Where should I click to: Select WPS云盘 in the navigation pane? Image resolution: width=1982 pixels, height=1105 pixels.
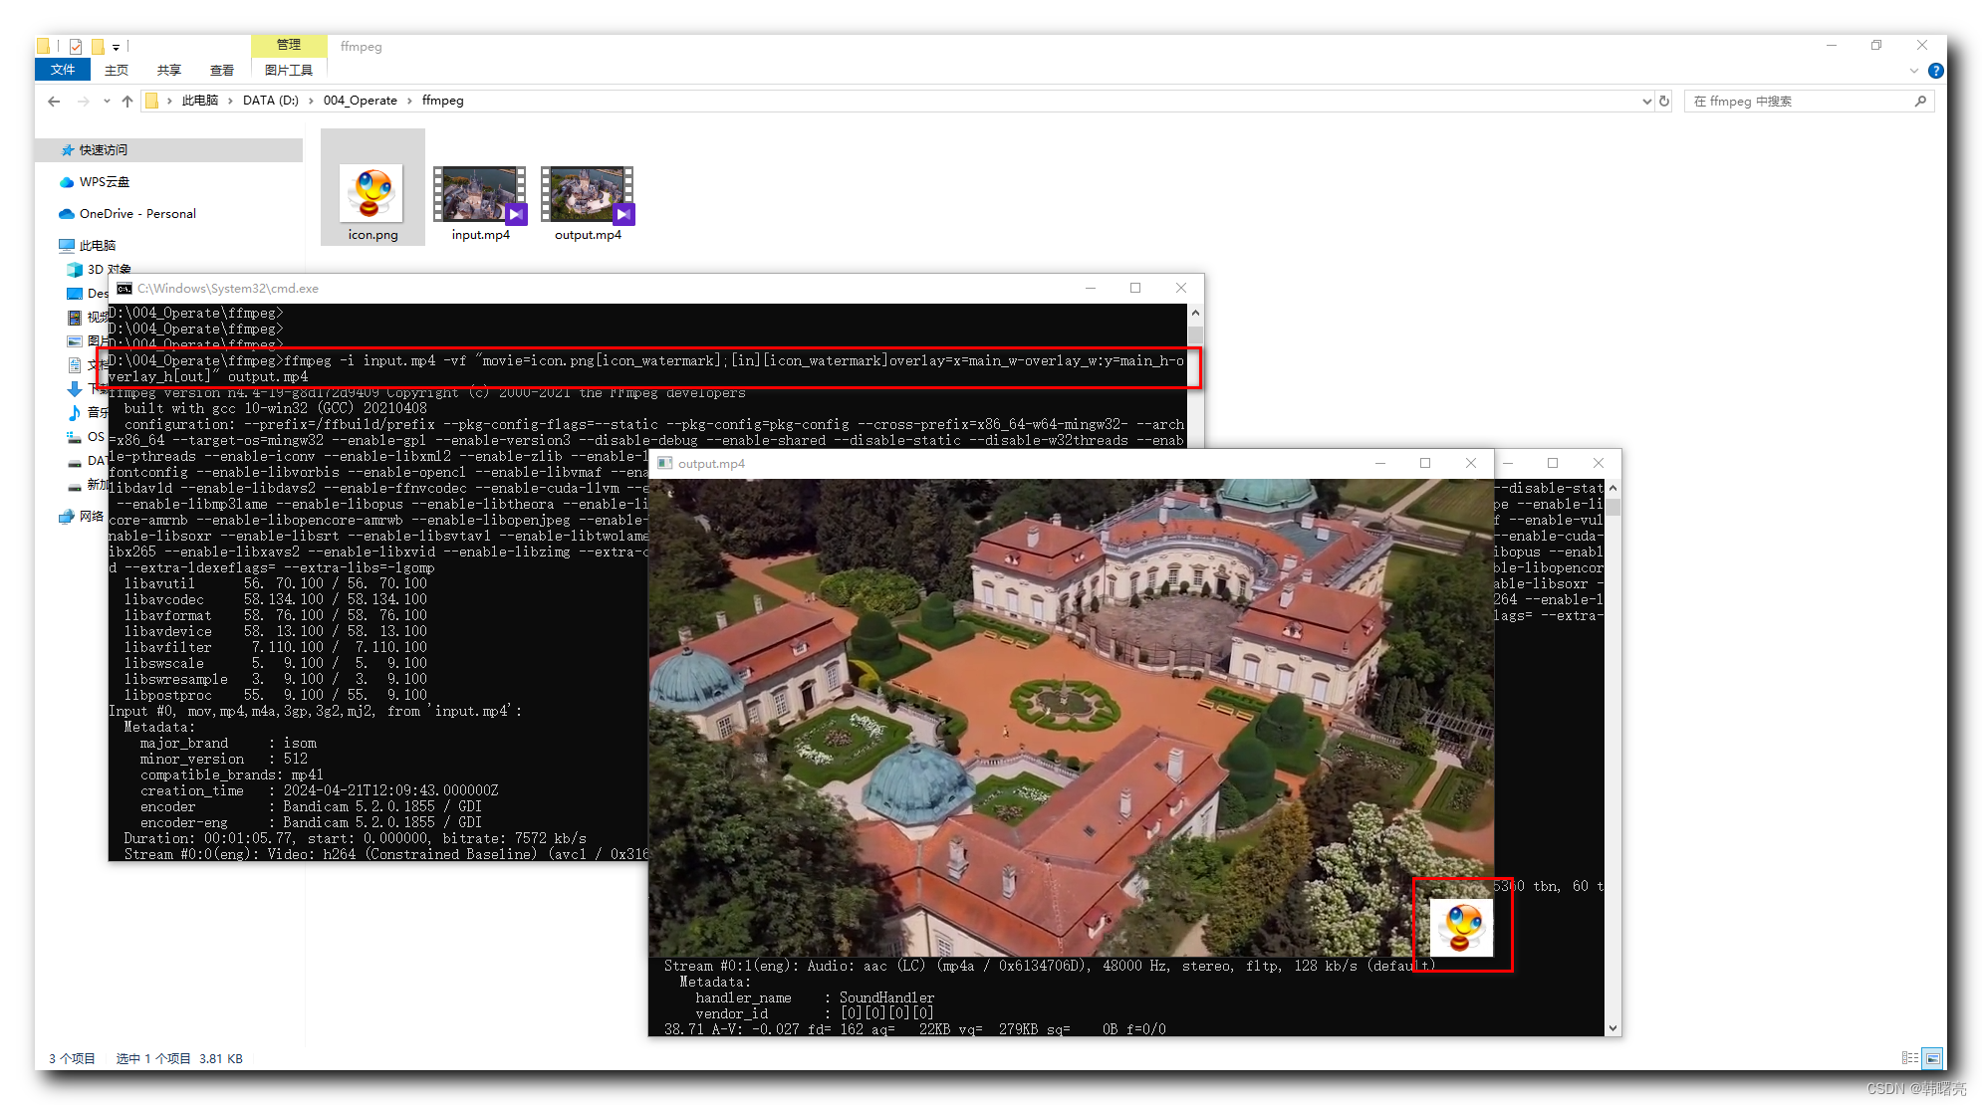click(104, 182)
